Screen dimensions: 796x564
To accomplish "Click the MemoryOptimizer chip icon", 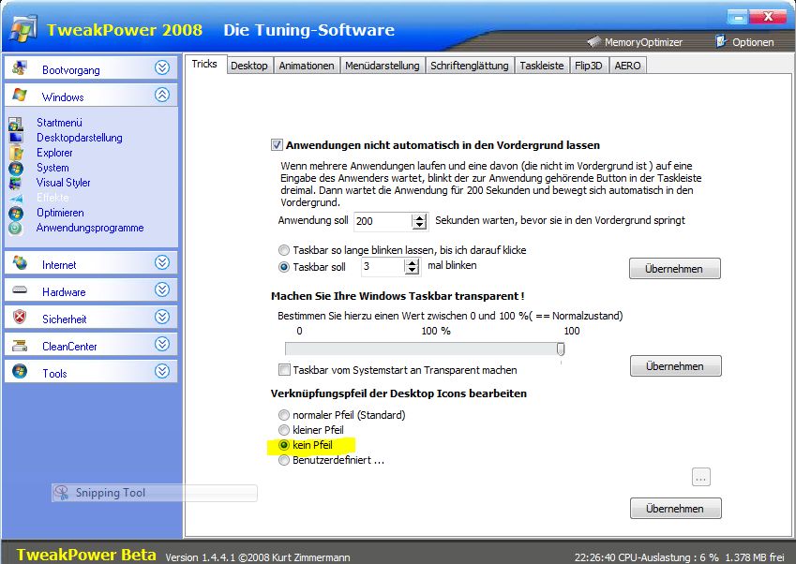I will point(594,41).
